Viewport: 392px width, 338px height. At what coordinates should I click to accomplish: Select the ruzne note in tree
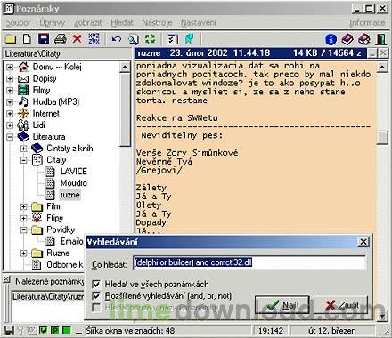[x=69, y=195]
